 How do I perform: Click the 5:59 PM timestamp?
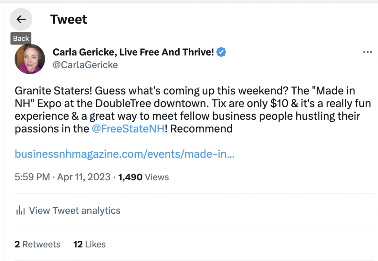point(32,177)
